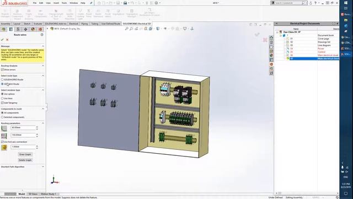Edit the 60.00mm routing parameter field
The image size is (353, 199).
[x=23, y=128]
